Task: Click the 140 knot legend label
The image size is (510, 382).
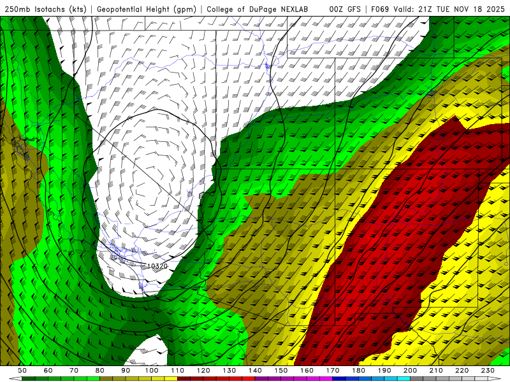Action: point(255,371)
